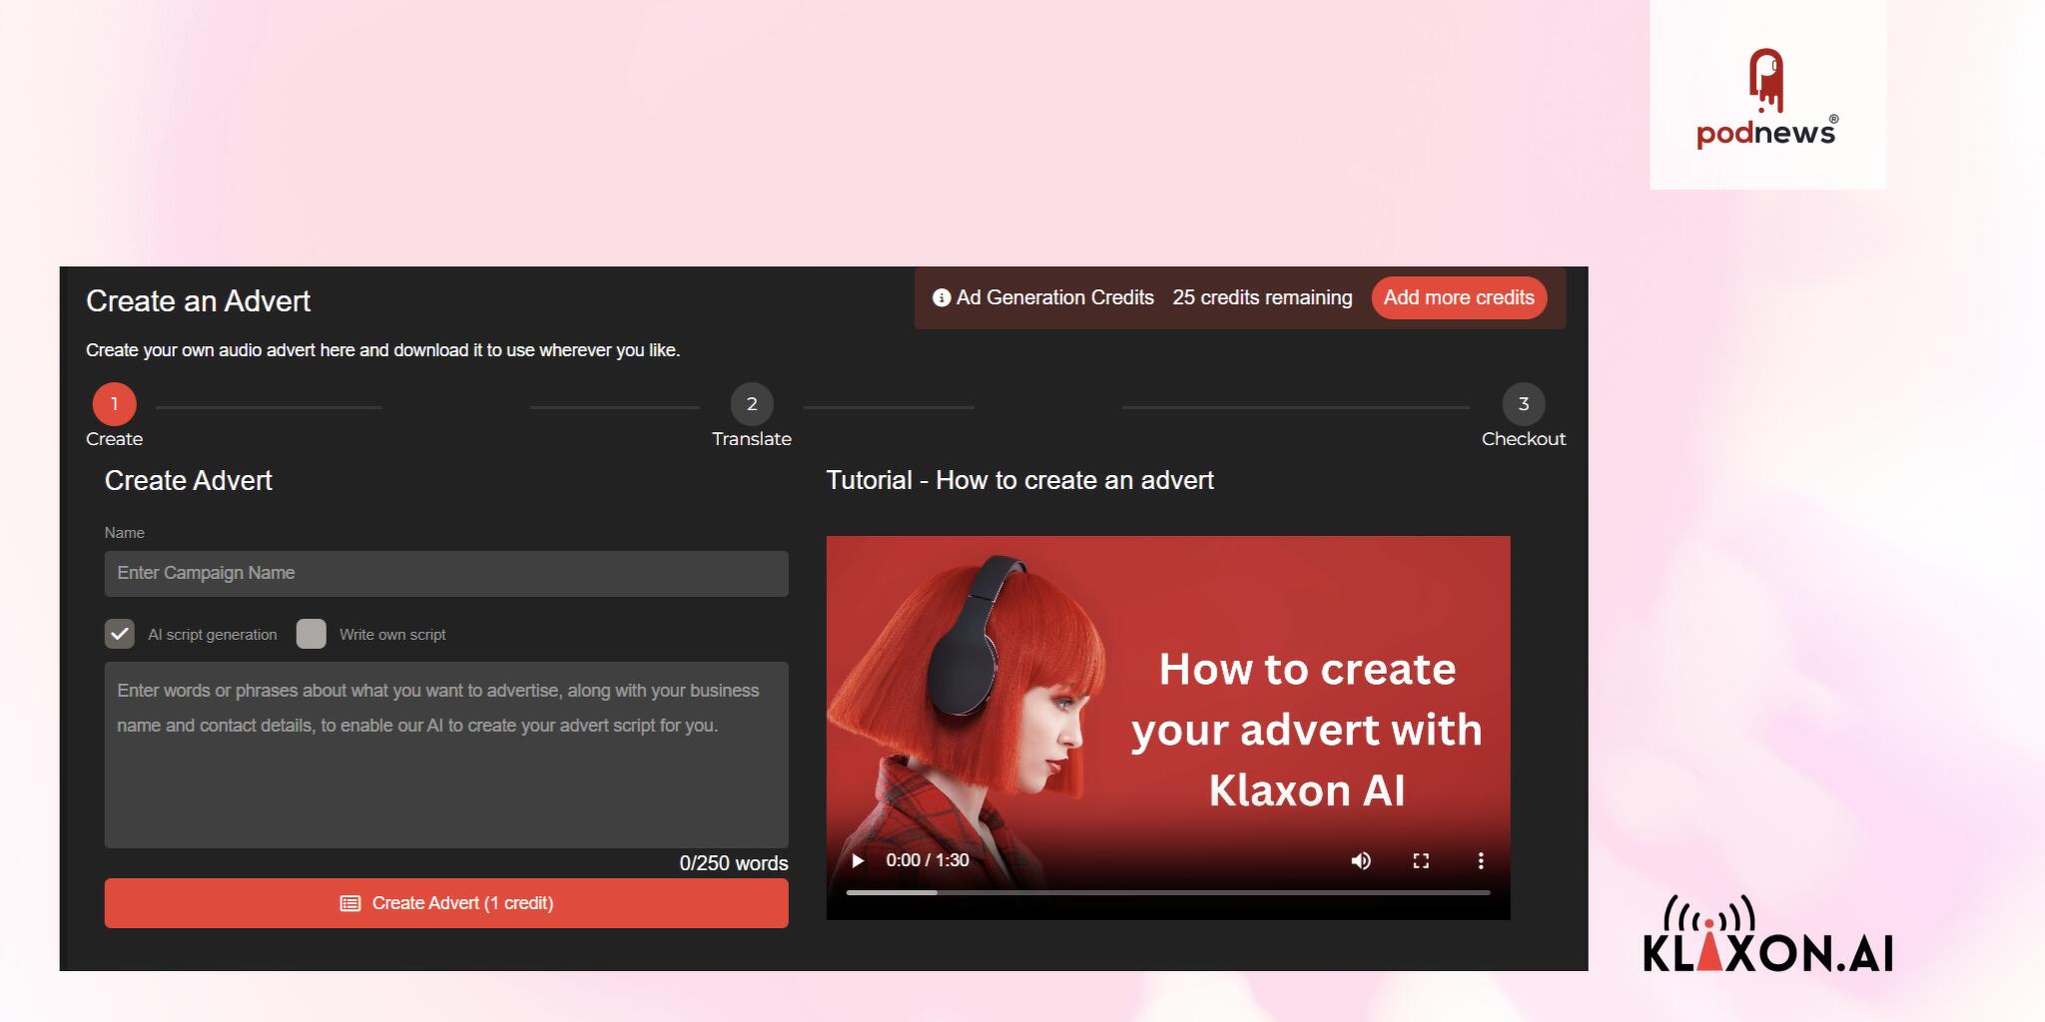The height and width of the screenshot is (1022, 2045).
Task: Click the advert description text area
Action: 446,755
